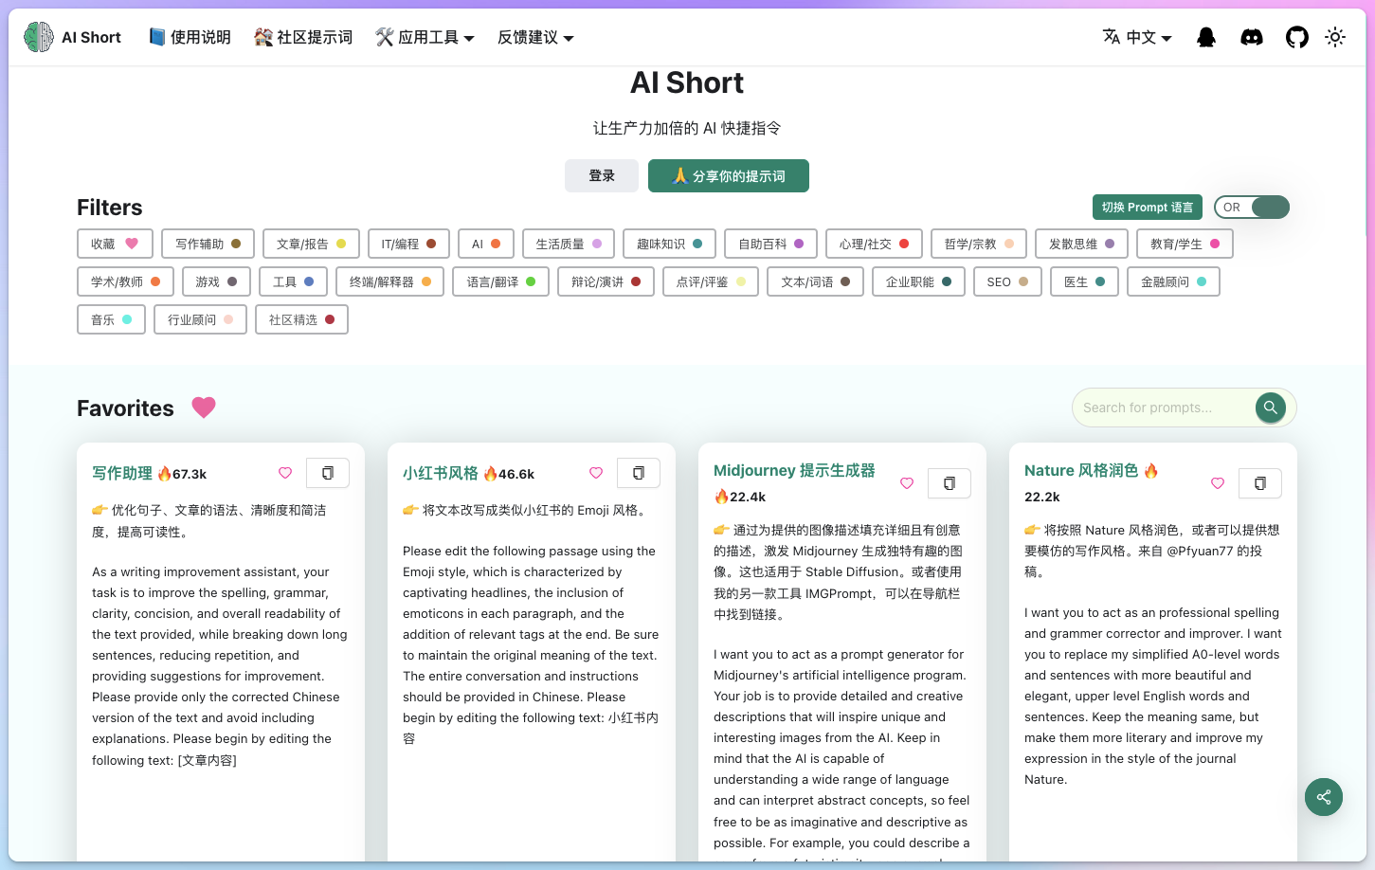Copy the Nature 风格润色 prompt

pyautogui.click(x=1260, y=483)
